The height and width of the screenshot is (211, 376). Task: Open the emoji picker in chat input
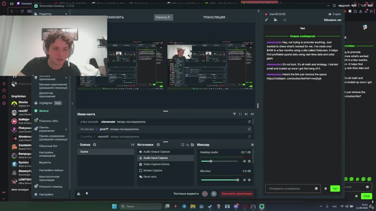click(x=316, y=188)
